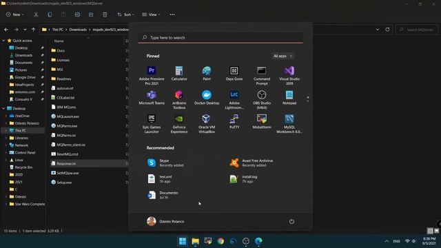Launch Visual Studio 2019 pinned app
This screenshot has height=248, width=441.
pyautogui.click(x=289, y=75)
